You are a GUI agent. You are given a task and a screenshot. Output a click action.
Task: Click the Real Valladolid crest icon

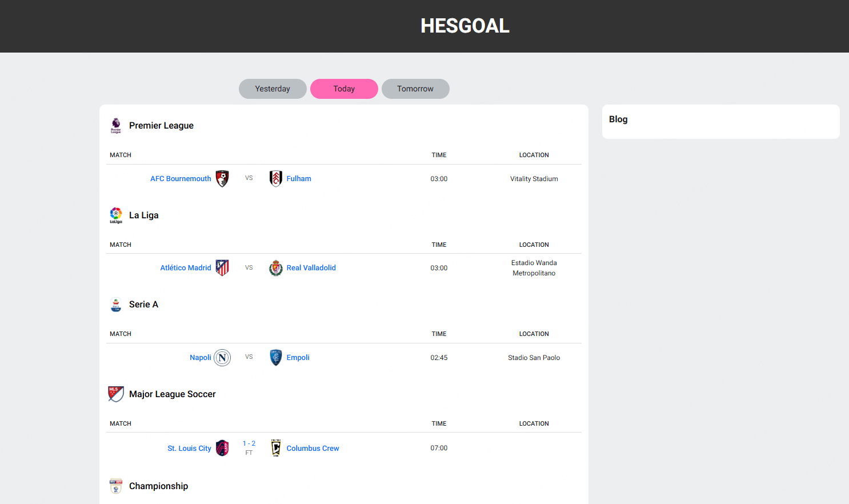pyautogui.click(x=276, y=268)
